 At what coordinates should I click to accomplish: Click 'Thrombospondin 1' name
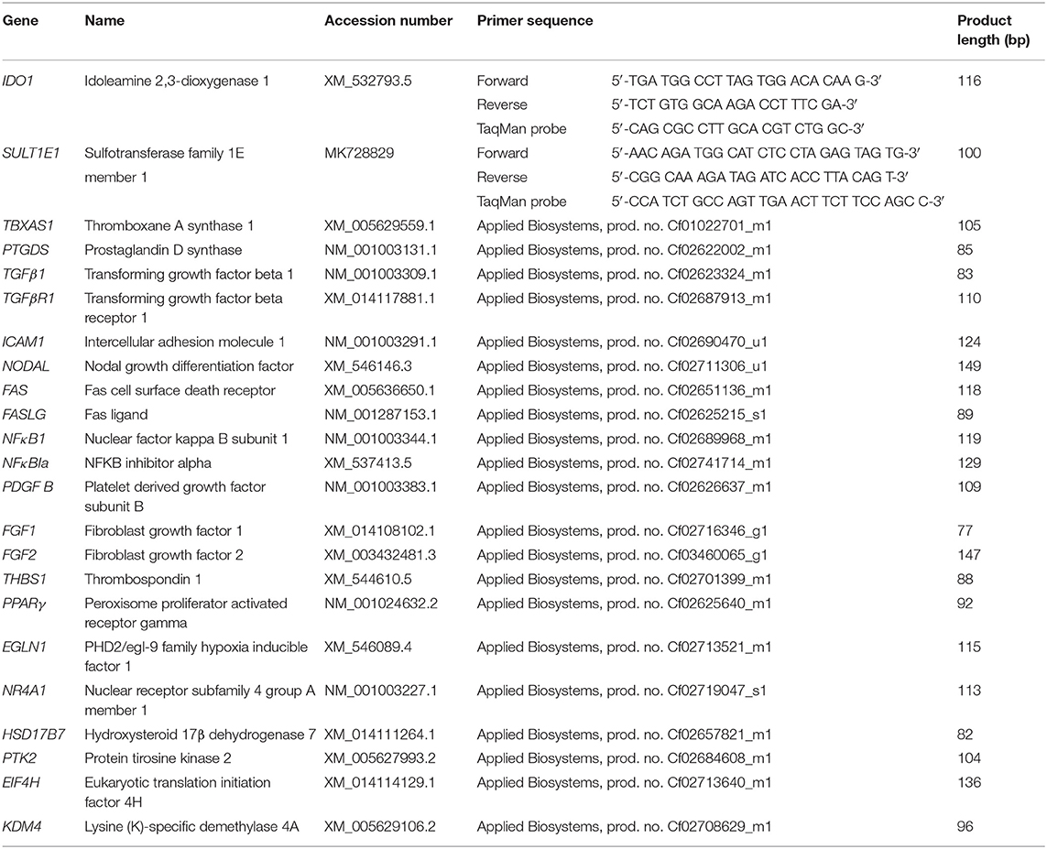pyautogui.click(x=142, y=579)
